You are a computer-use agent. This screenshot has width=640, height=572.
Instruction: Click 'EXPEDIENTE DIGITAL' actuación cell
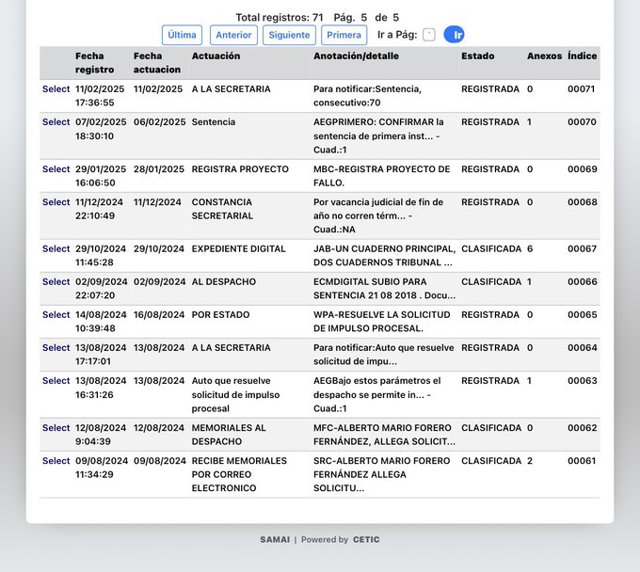239,248
